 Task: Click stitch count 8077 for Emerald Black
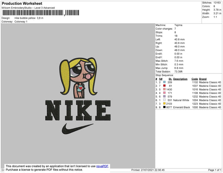point(169,107)
